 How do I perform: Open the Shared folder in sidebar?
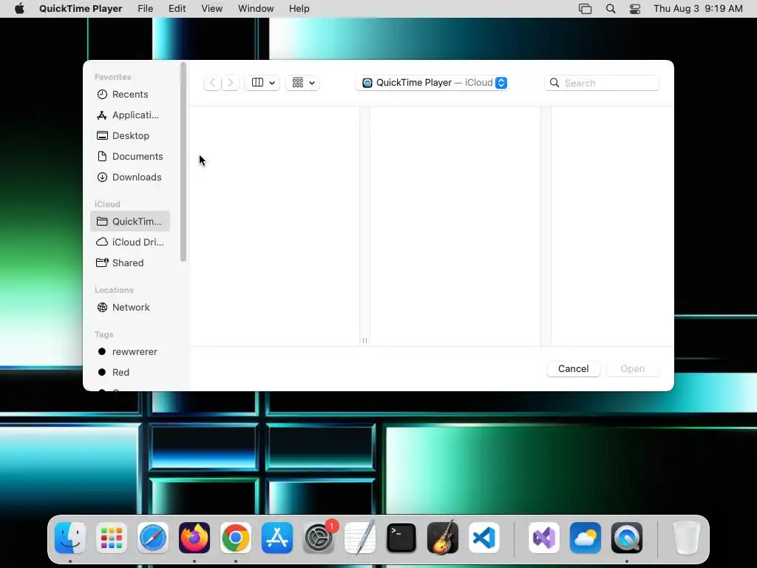tap(130, 263)
